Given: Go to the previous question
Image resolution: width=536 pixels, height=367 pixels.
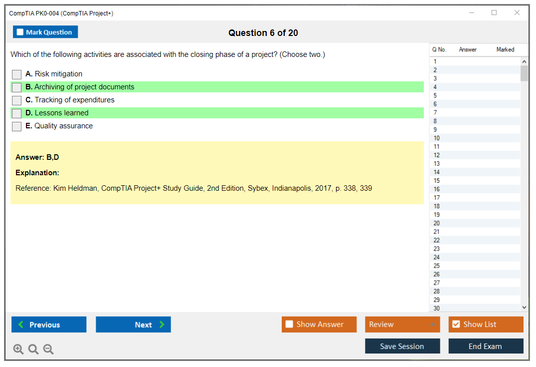Looking at the screenshot, I should tap(49, 325).
